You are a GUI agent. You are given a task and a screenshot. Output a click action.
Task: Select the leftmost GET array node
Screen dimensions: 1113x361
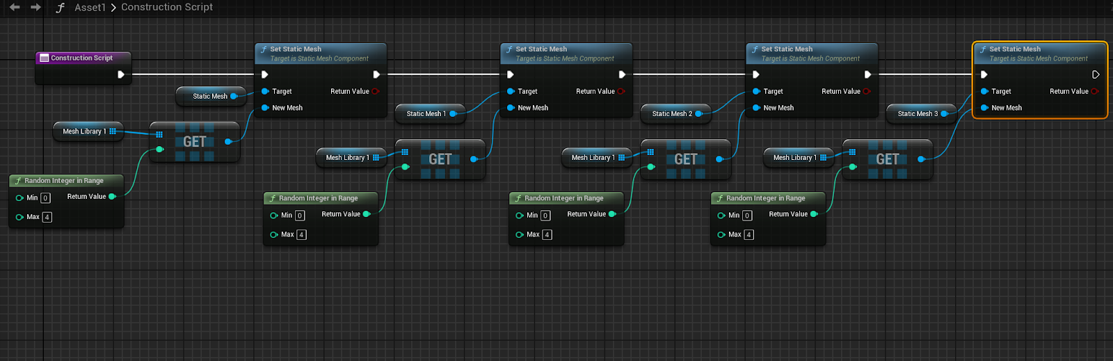(x=195, y=141)
